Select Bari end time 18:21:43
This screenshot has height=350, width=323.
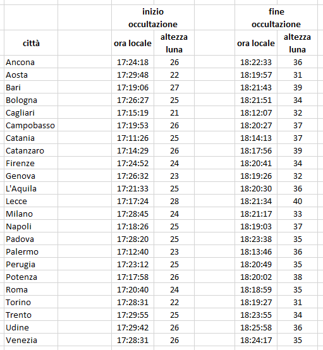(x=256, y=87)
